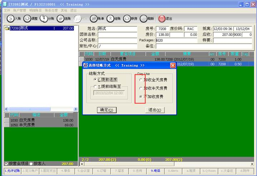This screenshot has width=257, height=176.
Task: Select the 加收全天房费 radio option
Action: (x=141, y=80)
